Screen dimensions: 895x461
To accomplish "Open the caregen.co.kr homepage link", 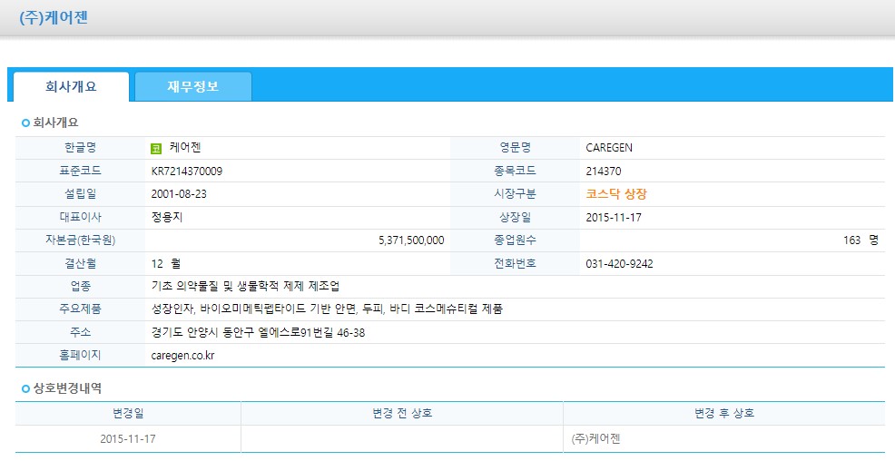I will coord(182,356).
